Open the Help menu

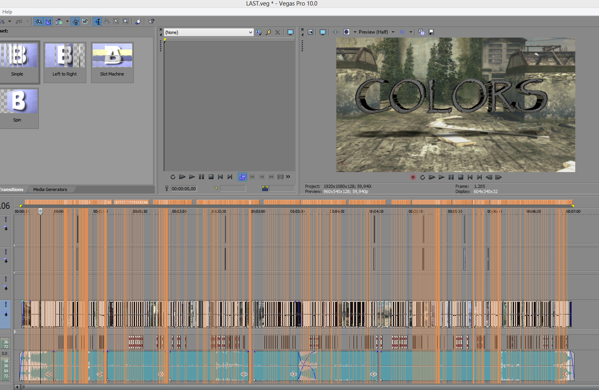click(x=7, y=12)
